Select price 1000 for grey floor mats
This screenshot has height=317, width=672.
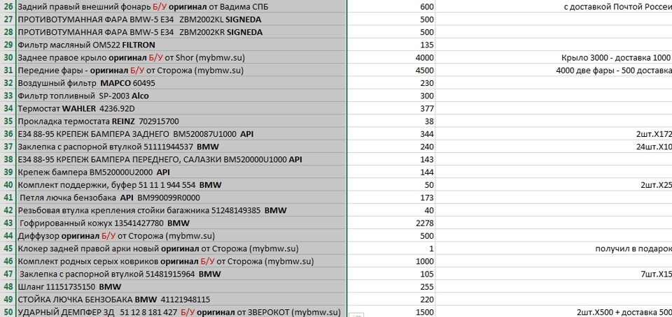[x=391, y=261]
